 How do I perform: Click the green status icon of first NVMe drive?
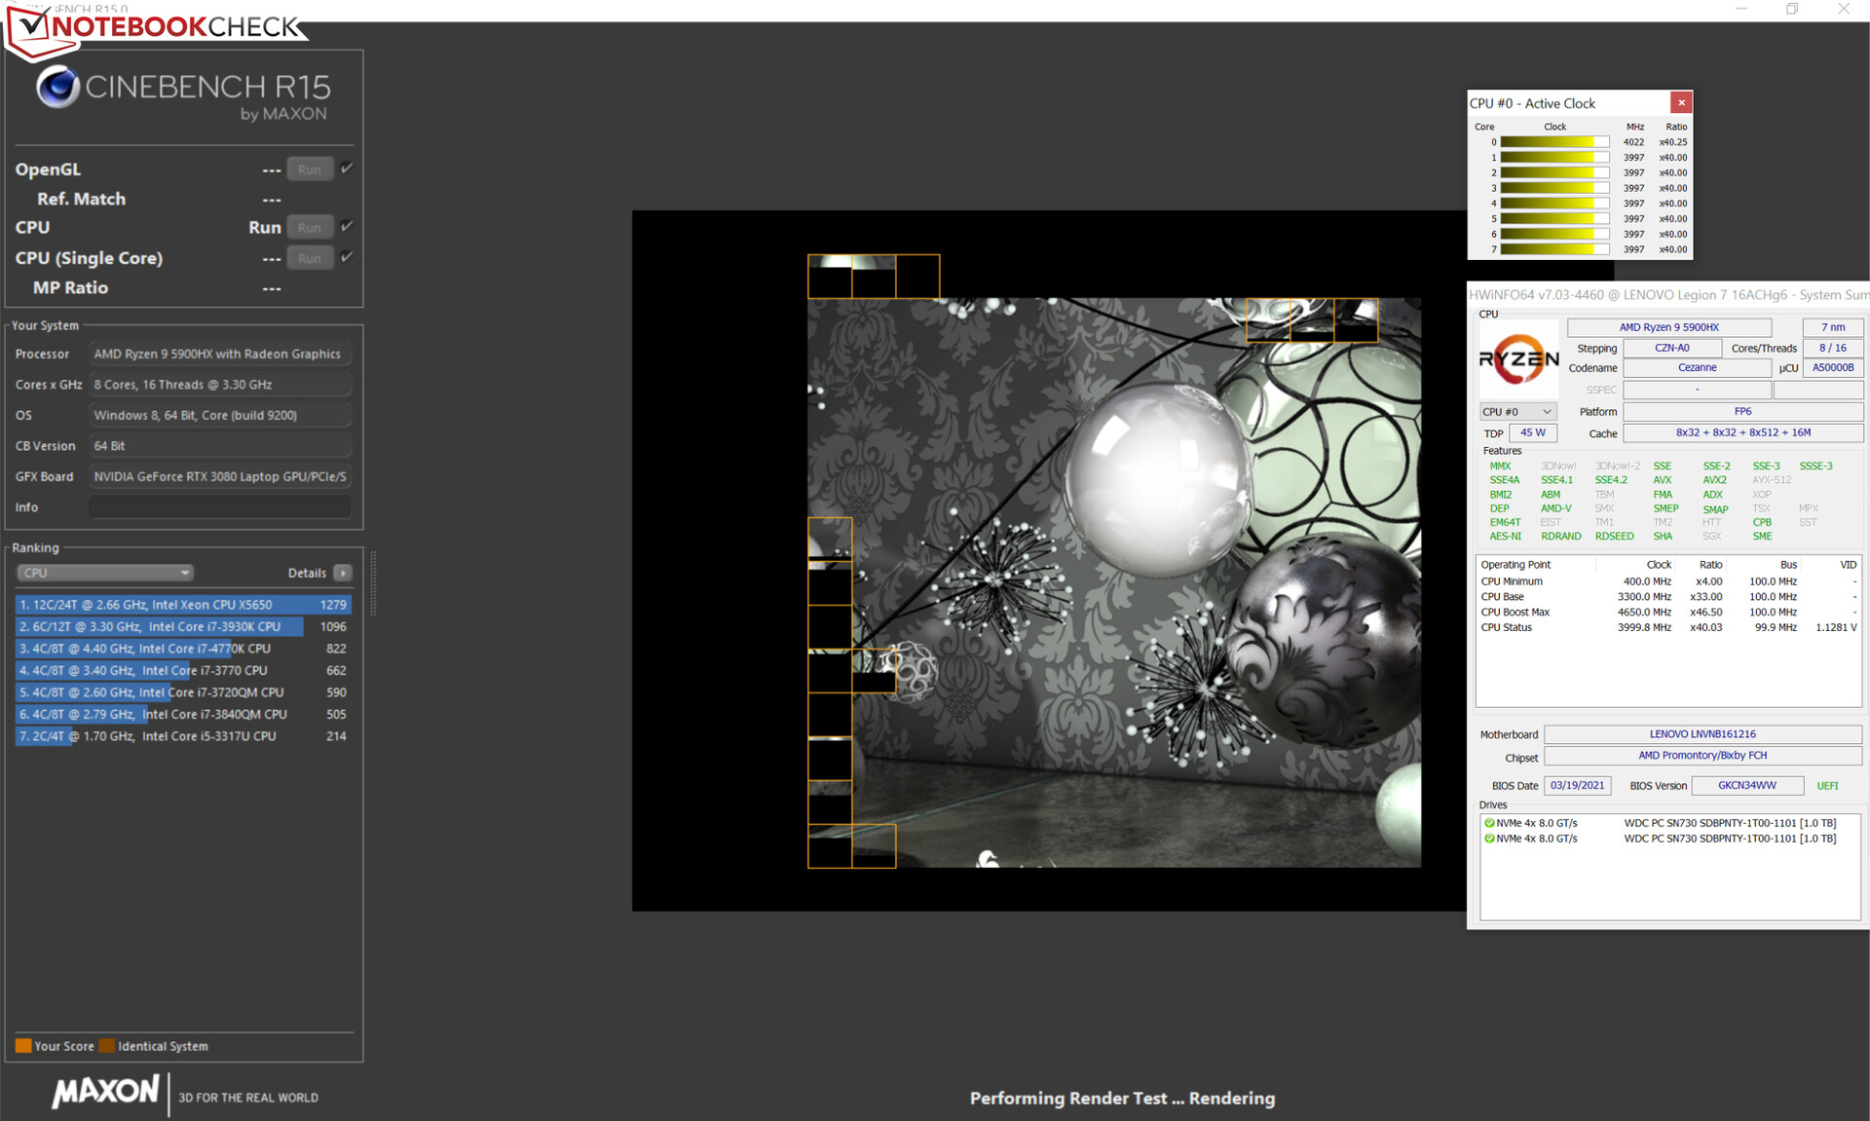[x=1488, y=823]
